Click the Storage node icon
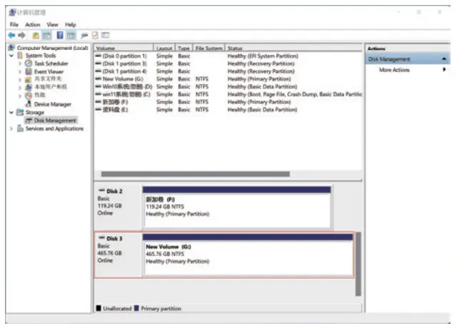Image resolution: width=457 pixels, height=328 pixels. [20, 112]
